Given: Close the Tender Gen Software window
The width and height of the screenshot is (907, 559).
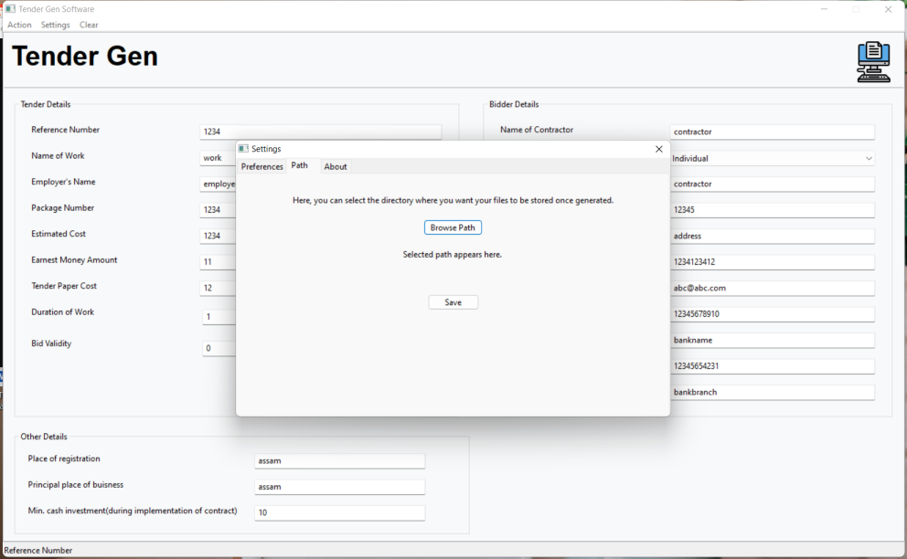Looking at the screenshot, I should 888,9.
